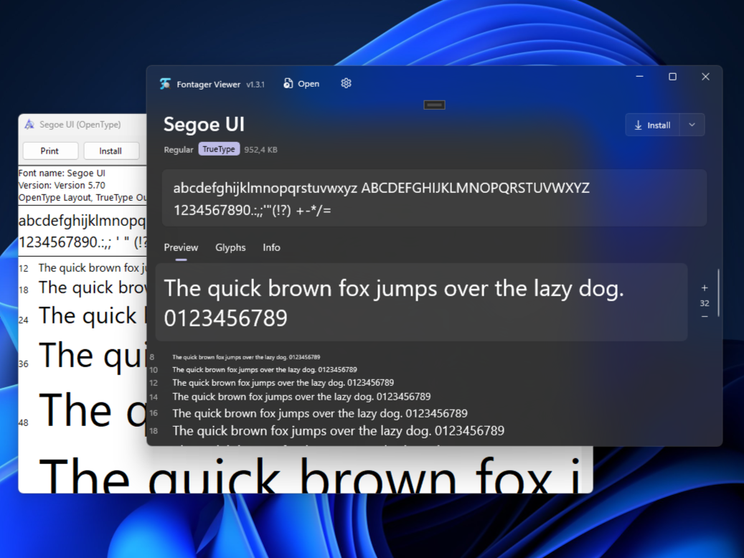Click the Regular style label
Viewport: 744px width, 558px height.
179,150
